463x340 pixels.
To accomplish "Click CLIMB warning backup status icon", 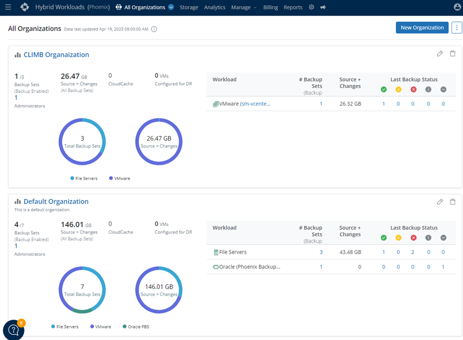I will pyautogui.click(x=399, y=89).
